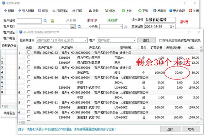Viewport: 204px width, 135px height.
Task: Open the 单据日期 calendar picker
Action: tap(172, 27)
